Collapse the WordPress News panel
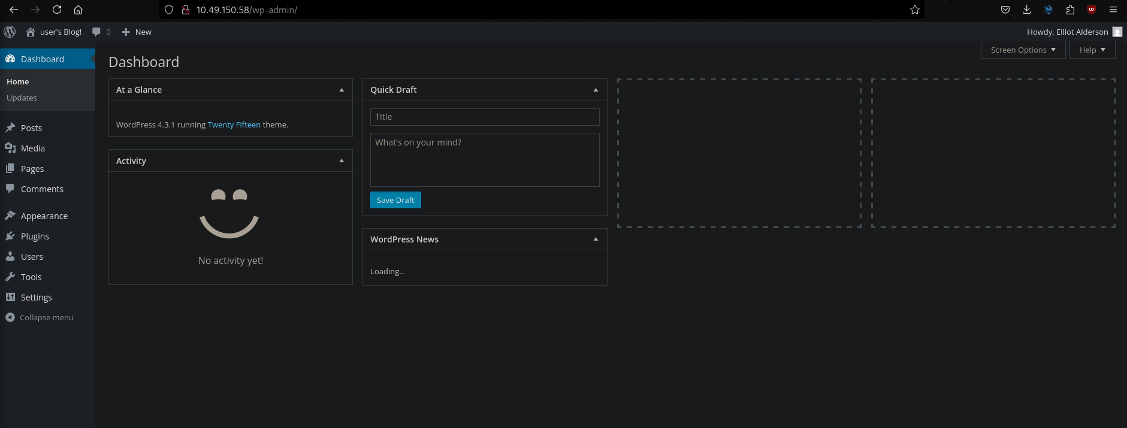This screenshot has height=428, width=1127. tap(596, 239)
